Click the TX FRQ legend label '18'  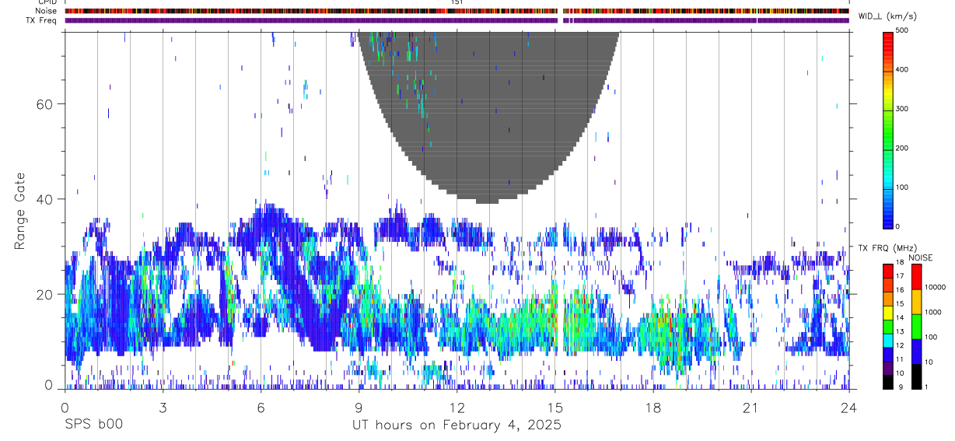(x=900, y=264)
